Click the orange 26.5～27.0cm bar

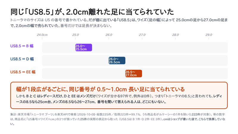[134, 73]
